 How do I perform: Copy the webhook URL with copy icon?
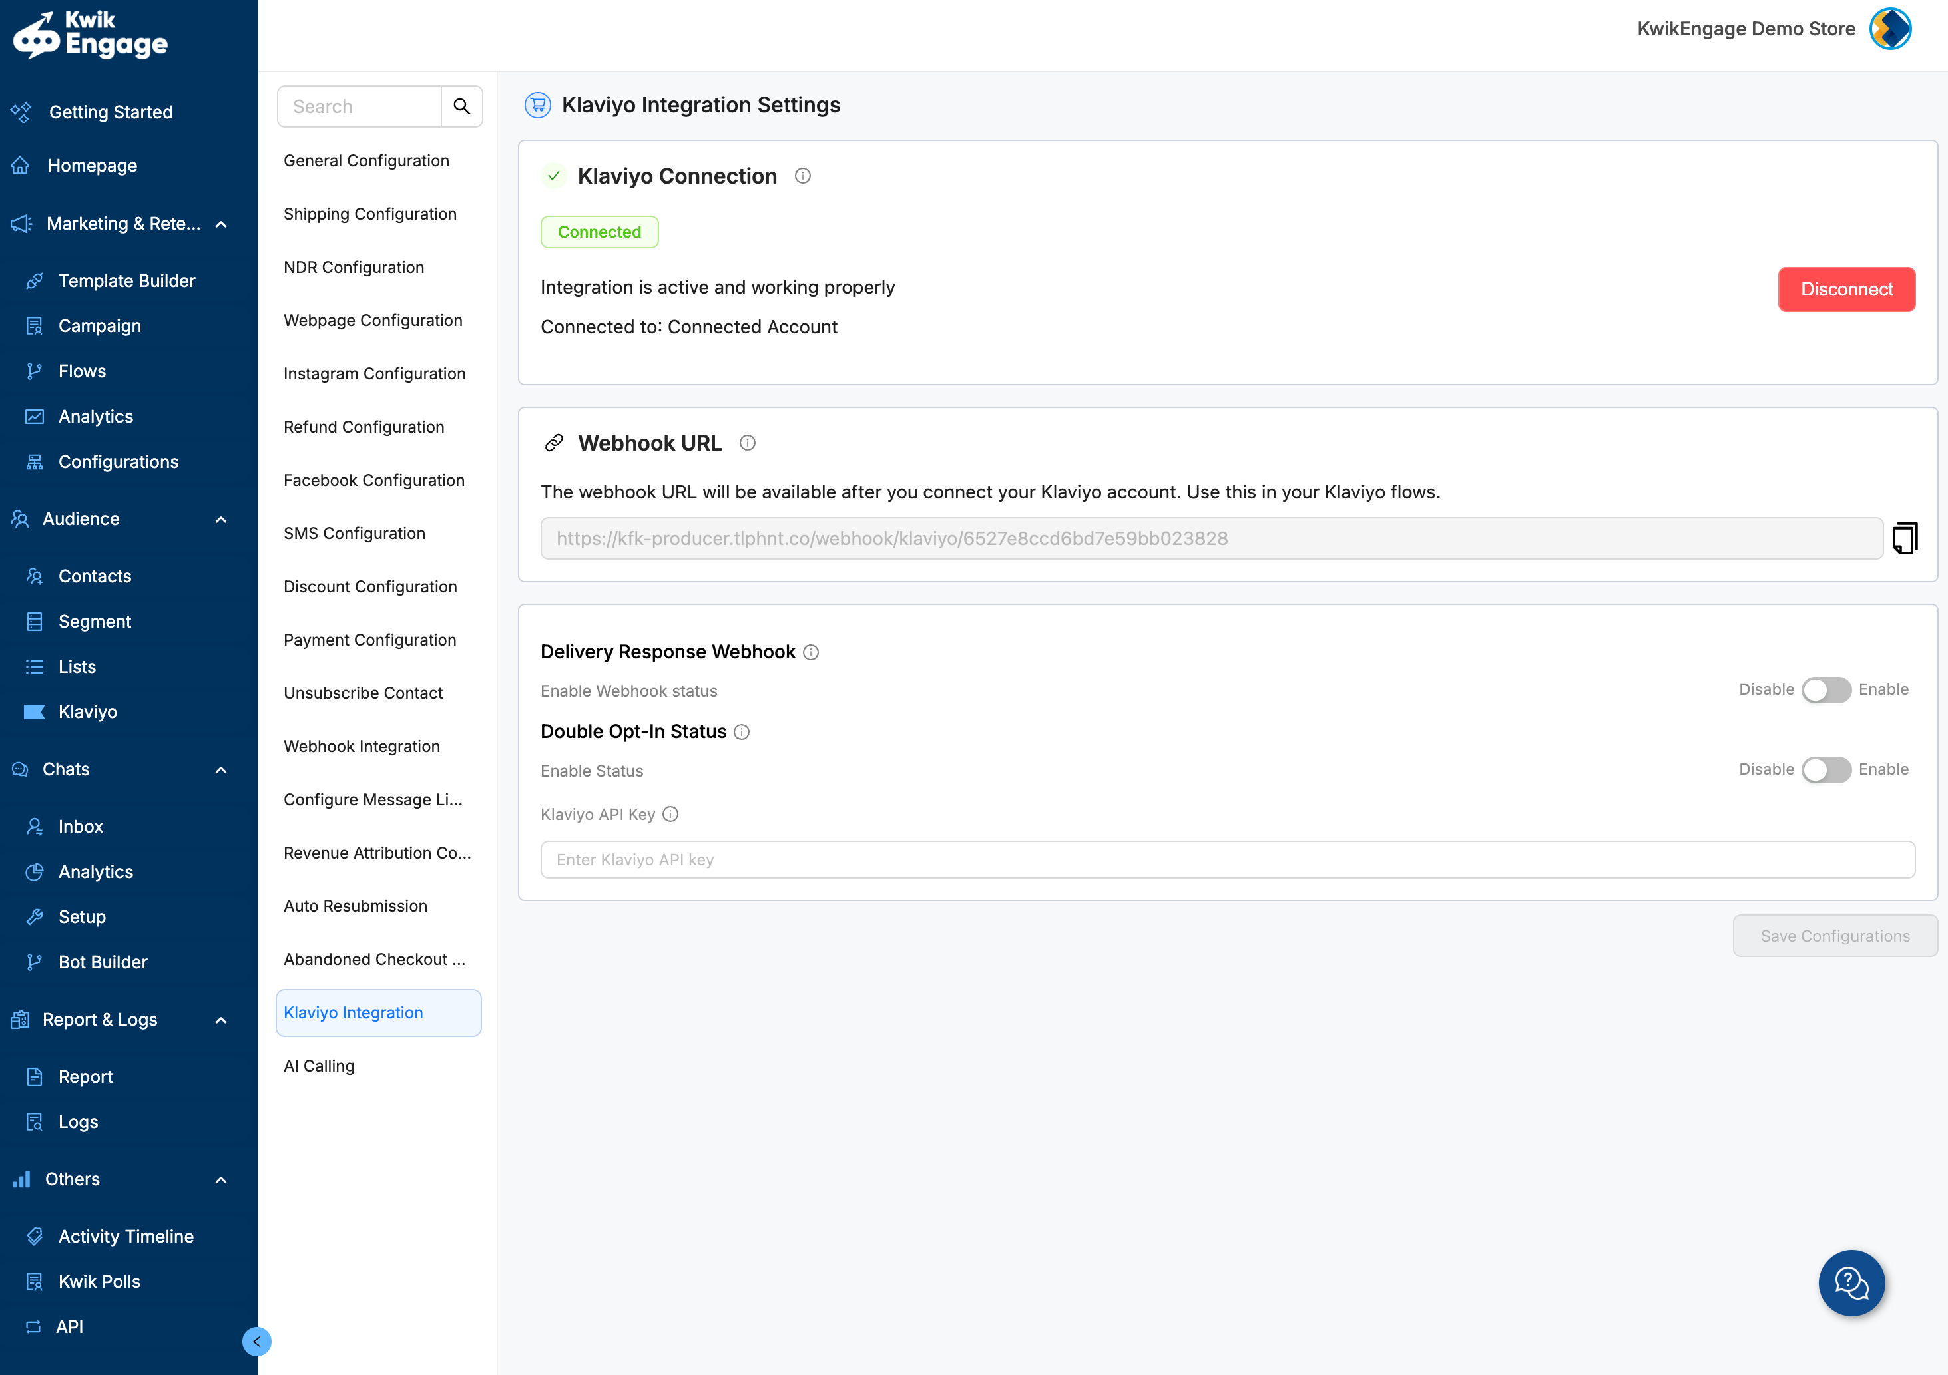[x=1905, y=538]
